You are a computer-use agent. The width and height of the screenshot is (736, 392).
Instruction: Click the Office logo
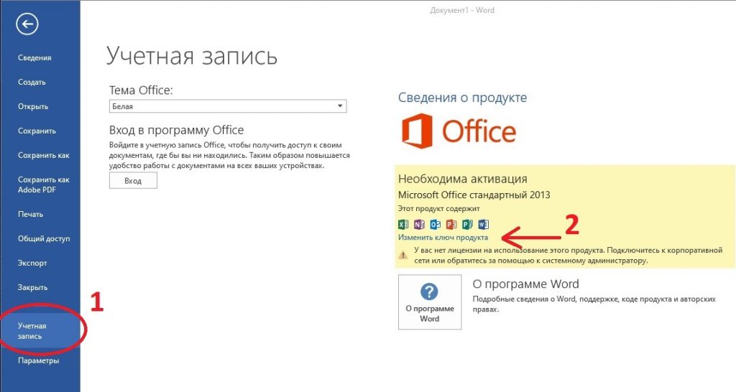459,131
